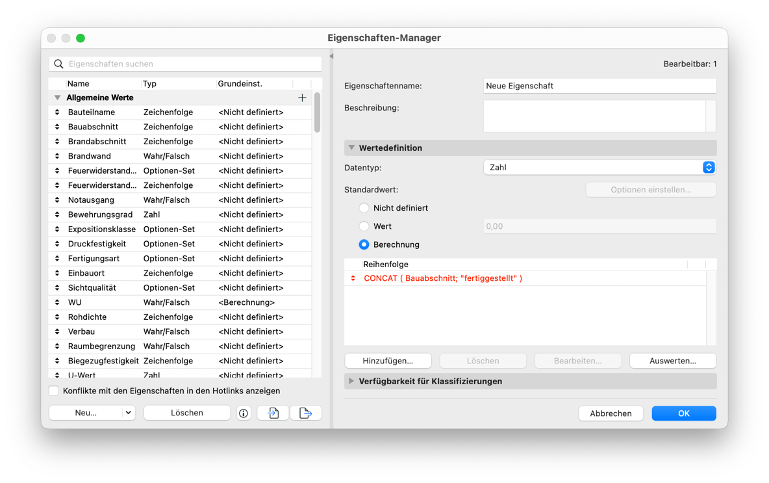Screen dimensions: 769x483
Task: Click the Neu... button
Action: click(86, 413)
